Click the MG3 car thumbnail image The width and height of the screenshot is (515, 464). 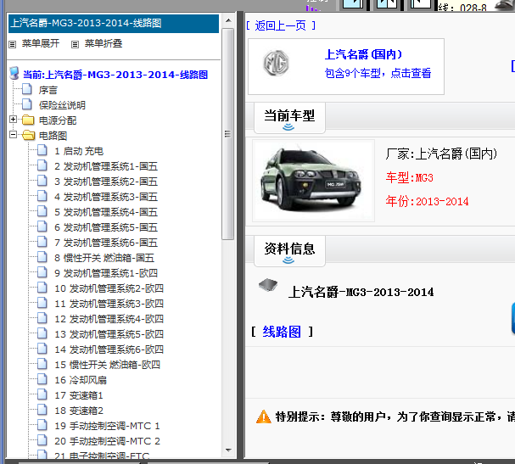point(312,181)
